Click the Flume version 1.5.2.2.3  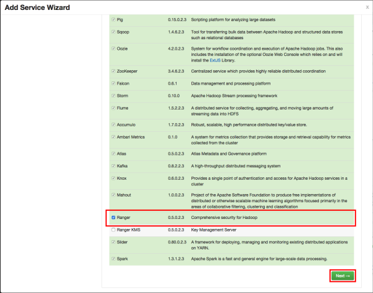tap(176, 108)
